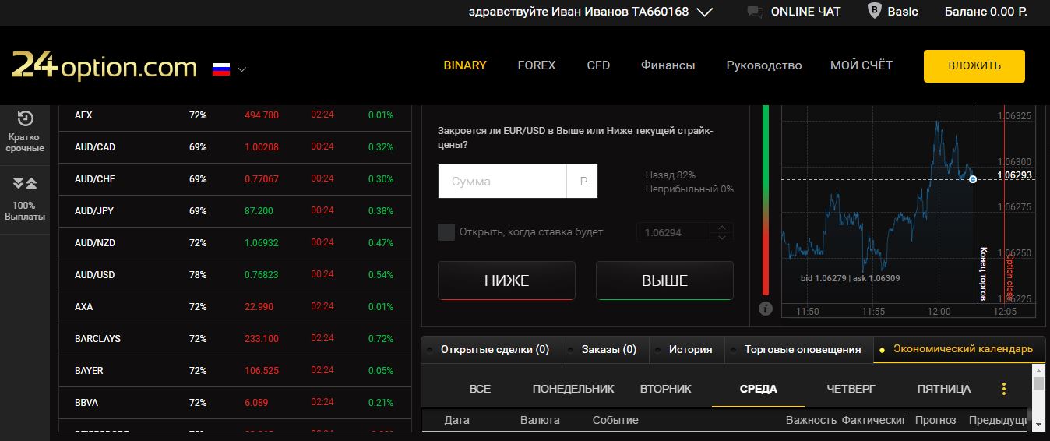Image resolution: width=1050 pixels, height=441 pixels.
Task: Select the AUD/CAD asset row
Action: [234, 146]
